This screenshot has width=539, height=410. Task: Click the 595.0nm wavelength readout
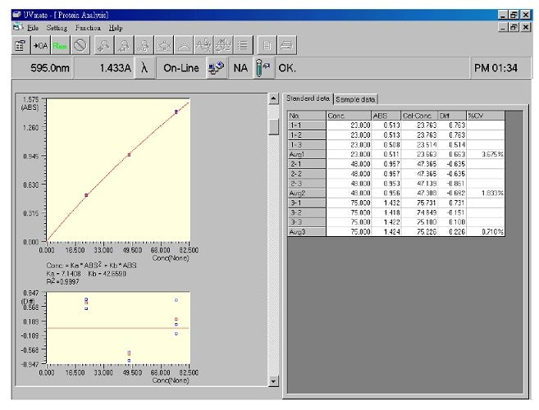click(x=43, y=68)
